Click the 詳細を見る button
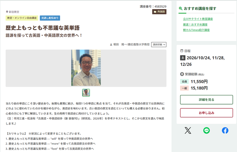The width and height of the screenshot is (237, 152). click(206, 100)
